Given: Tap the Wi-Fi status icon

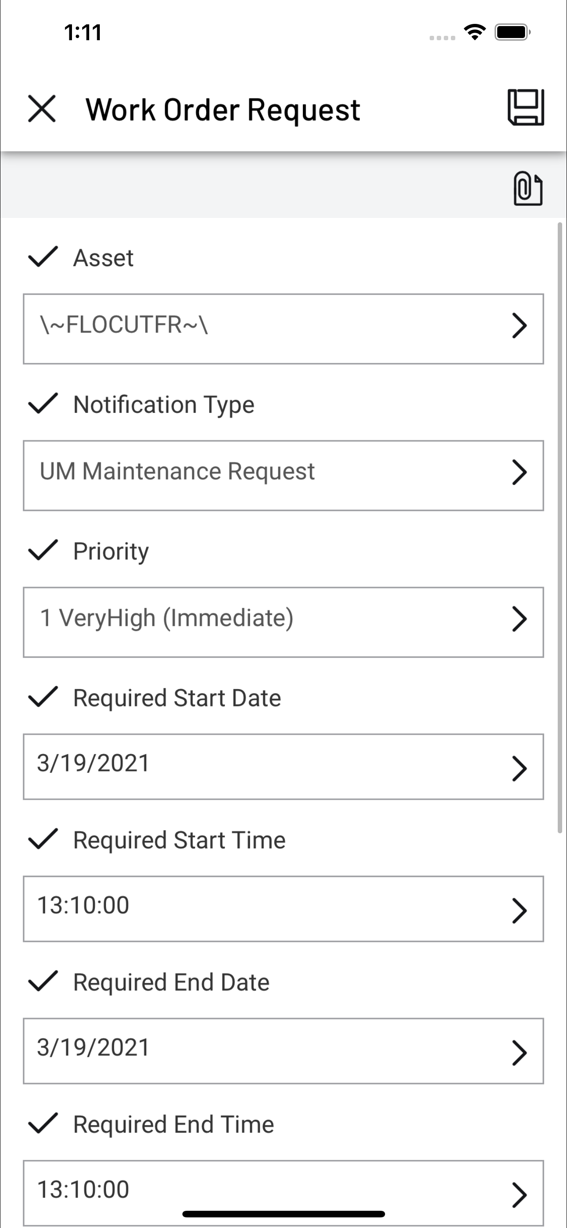Looking at the screenshot, I should coord(475,32).
